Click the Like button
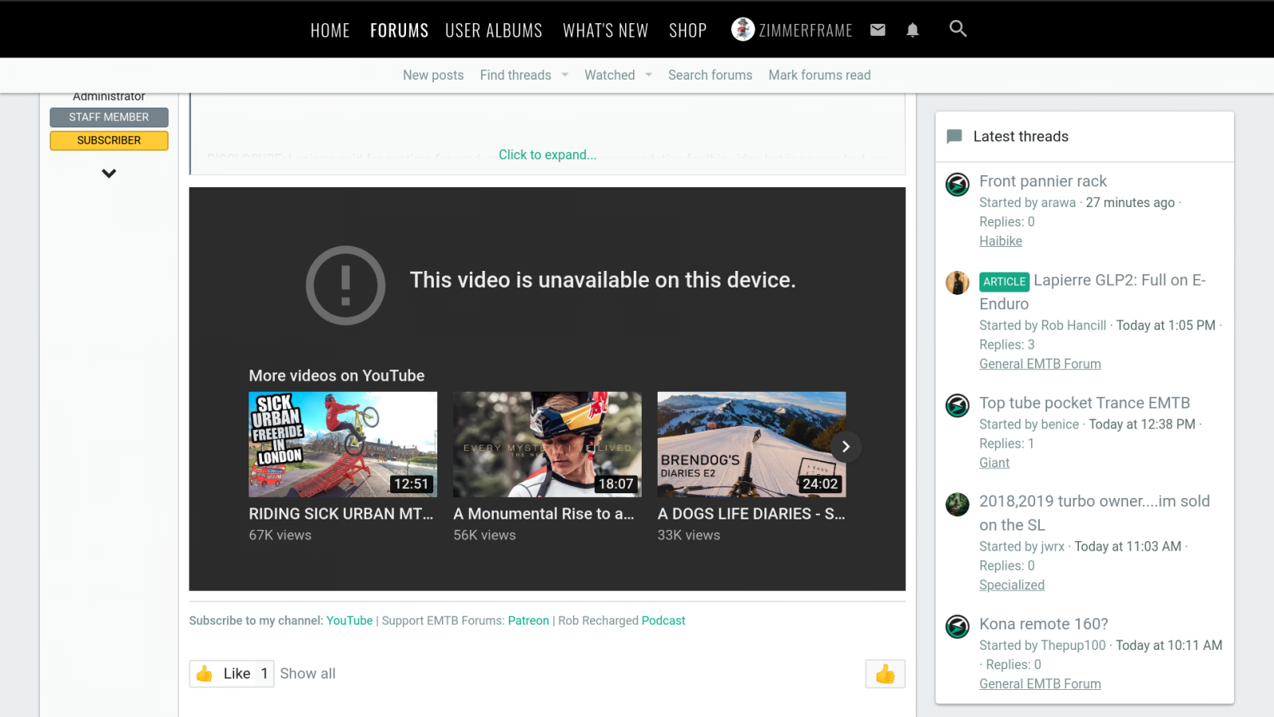 (232, 673)
